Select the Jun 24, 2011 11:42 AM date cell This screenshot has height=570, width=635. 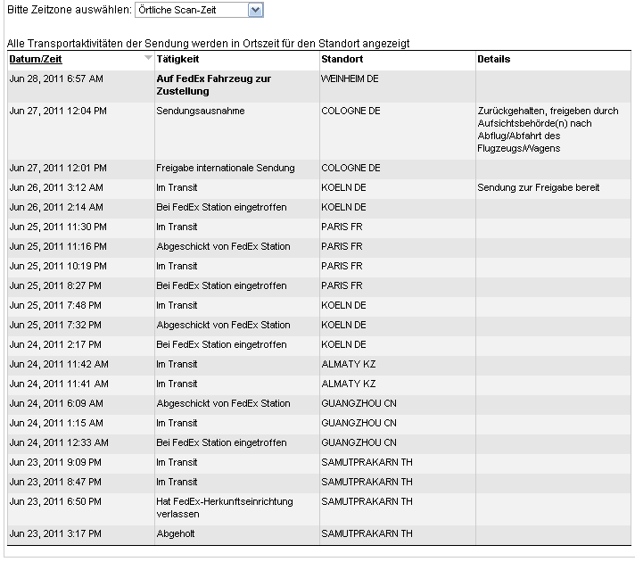click(x=59, y=364)
